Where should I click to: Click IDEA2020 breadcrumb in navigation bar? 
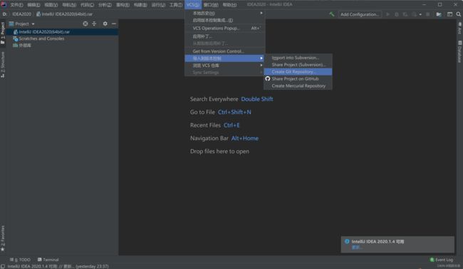(x=21, y=14)
